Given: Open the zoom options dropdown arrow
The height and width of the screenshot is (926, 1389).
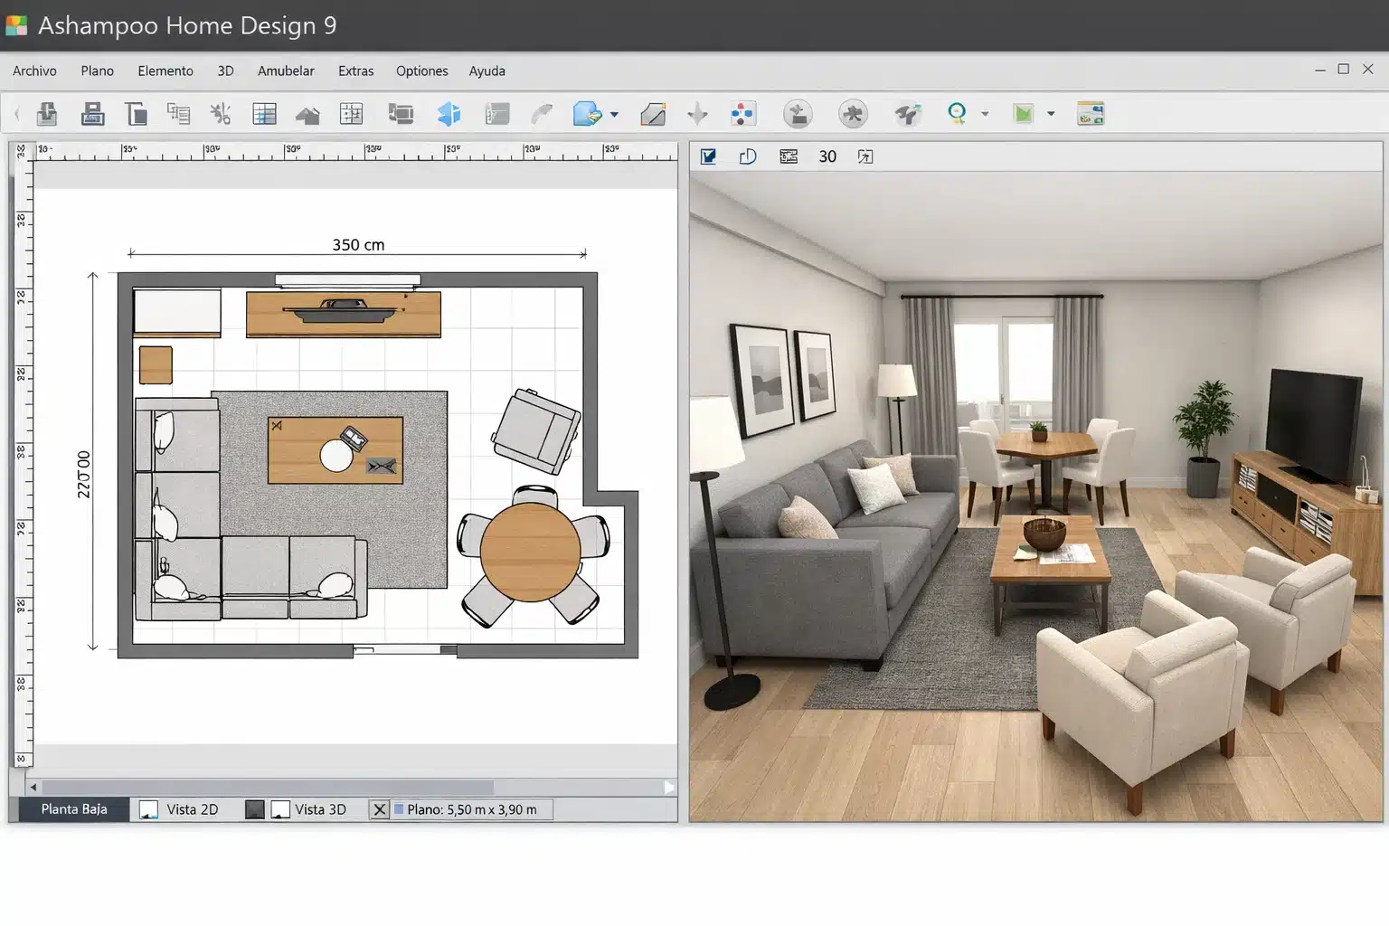Looking at the screenshot, I should click(986, 115).
